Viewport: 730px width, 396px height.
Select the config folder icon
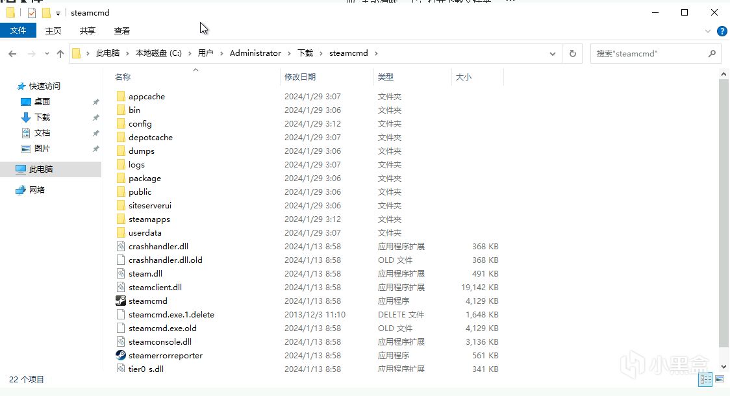pyautogui.click(x=121, y=124)
